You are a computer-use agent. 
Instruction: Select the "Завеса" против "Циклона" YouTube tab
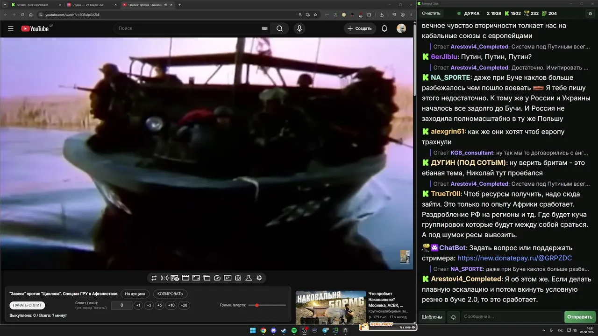(147, 5)
